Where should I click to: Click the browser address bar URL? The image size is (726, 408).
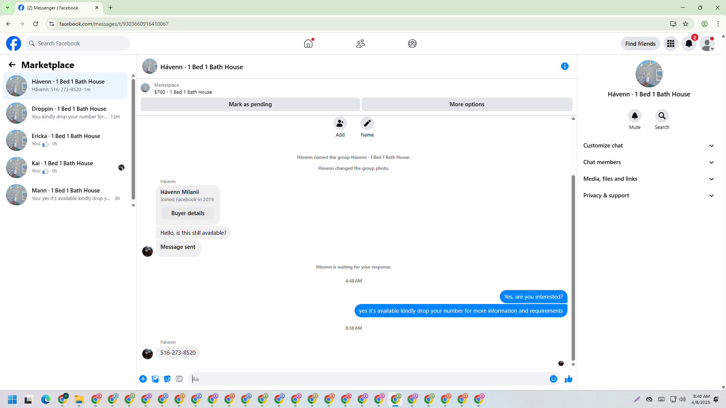[x=114, y=24]
